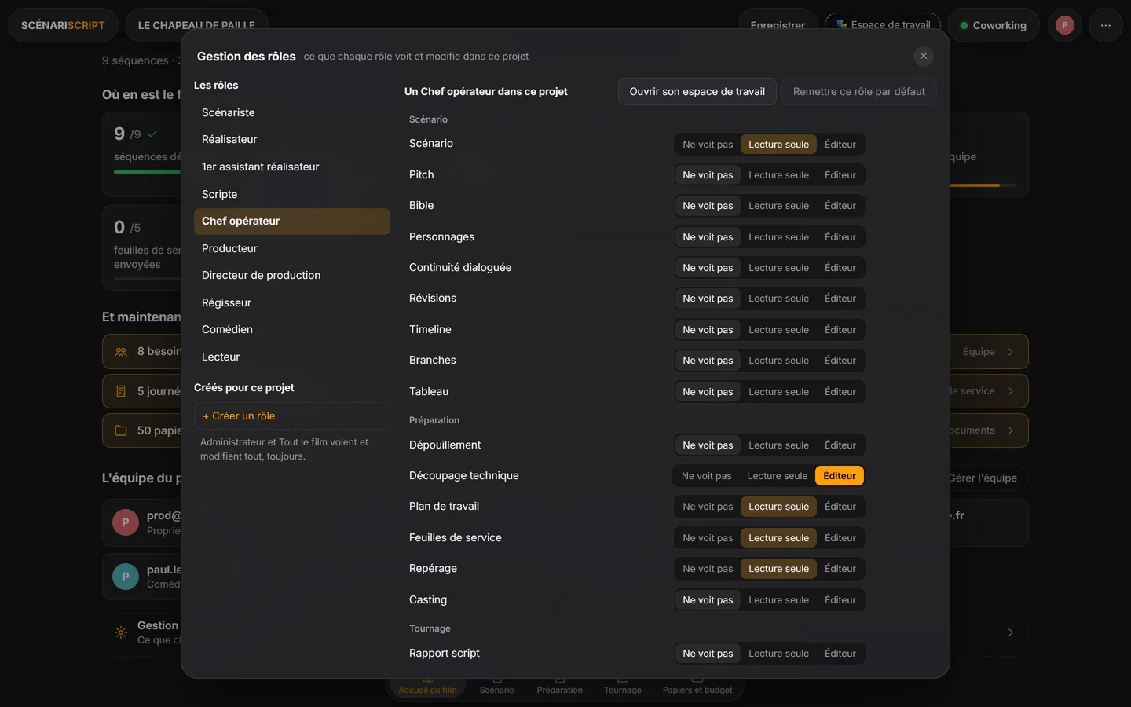The height and width of the screenshot is (707, 1131).
Task: Select Directeur de production role
Action: pos(292,275)
